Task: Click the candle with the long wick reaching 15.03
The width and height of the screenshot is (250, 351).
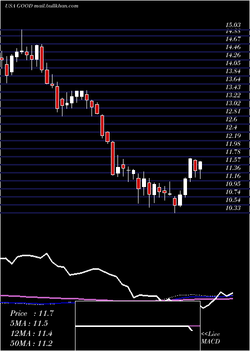Action: [x=21, y=52]
